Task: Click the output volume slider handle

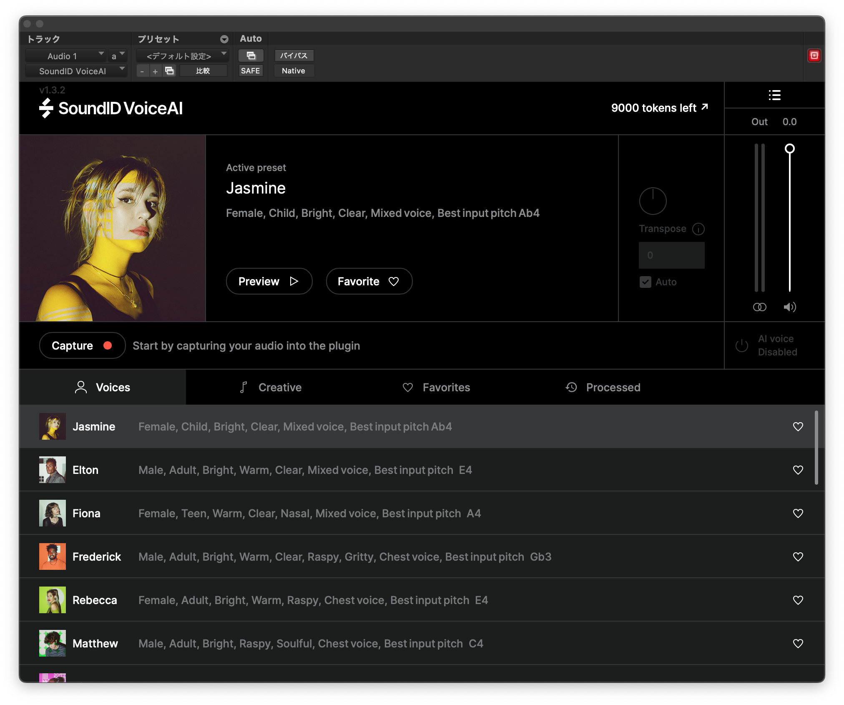Action: 789,149
